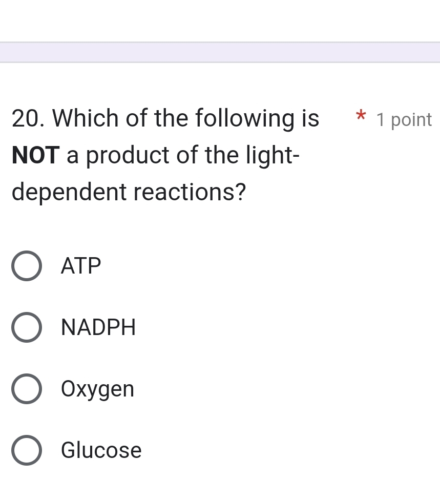Select the NADPH radio button
Image resolution: width=440 pixels, height=501 pixels.
pyautogui.click(x=27, y=327)
